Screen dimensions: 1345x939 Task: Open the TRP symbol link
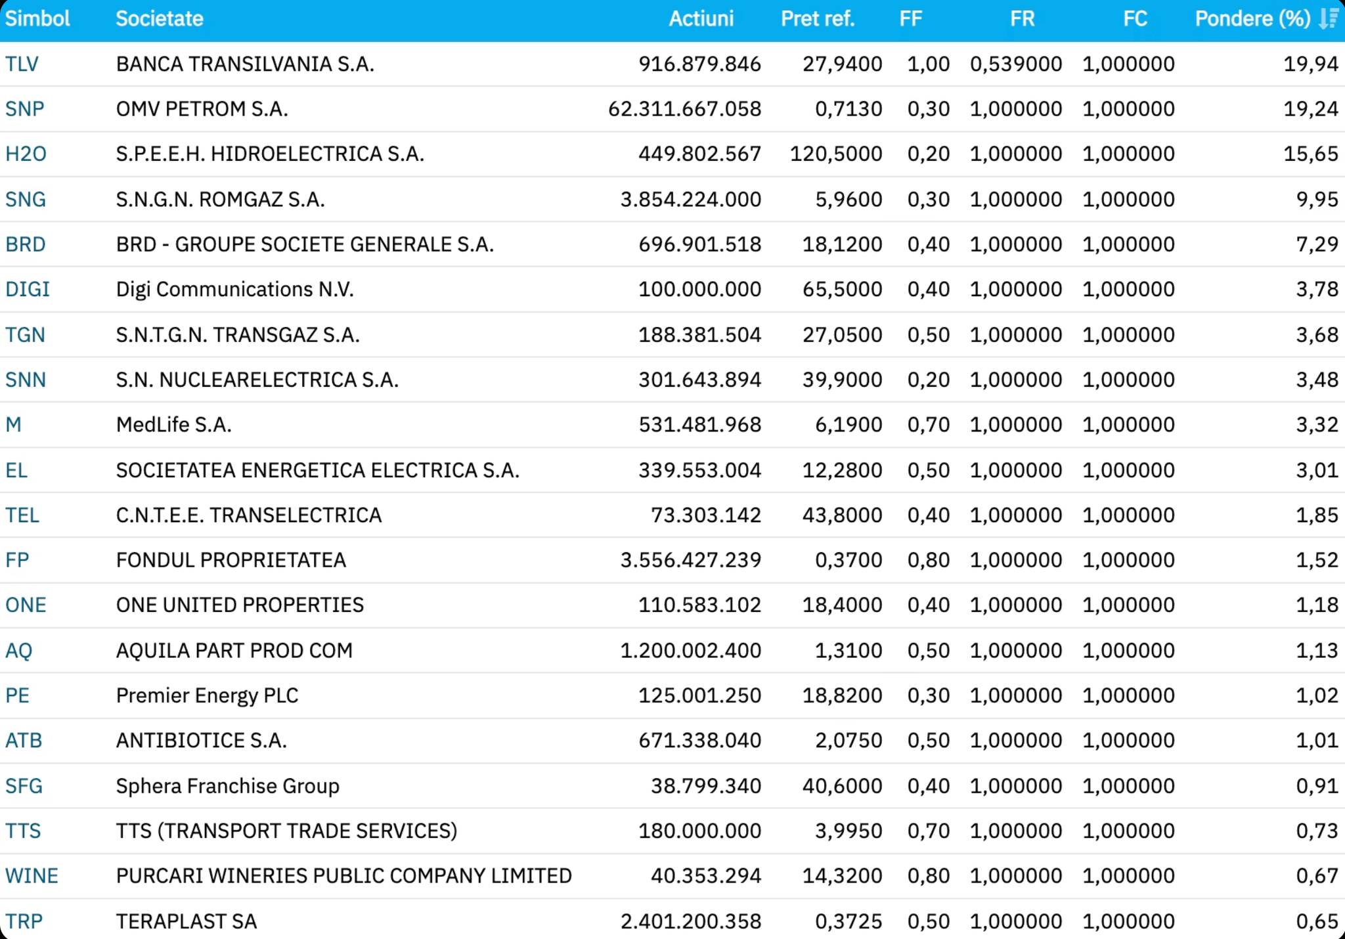24,922
